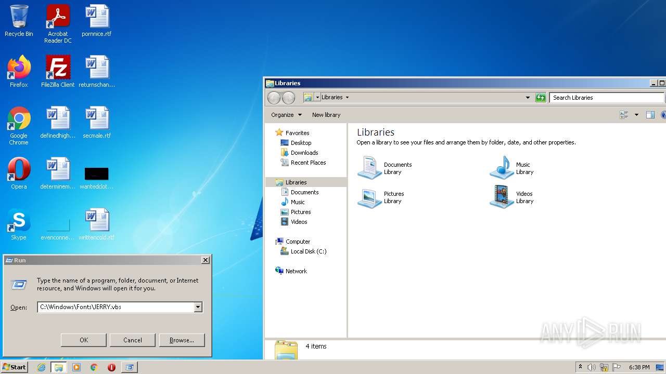
Task: Open the Recycle Bin desktop icon
Action: tap(19, 21)
